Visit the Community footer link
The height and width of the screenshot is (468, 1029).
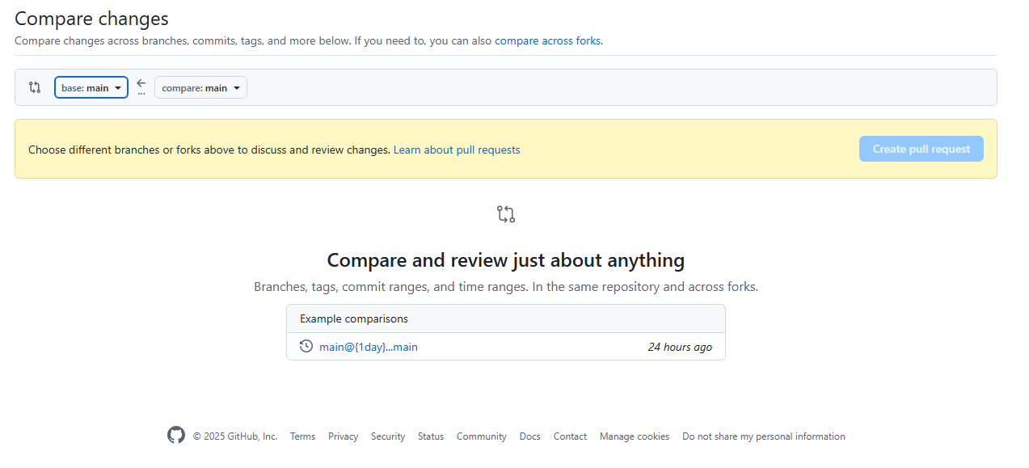(x=481, y=436)
